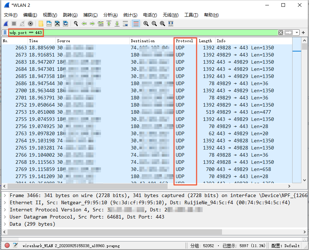Open the recent filters dropdown
This screenshot has height=250, width=309.
(296, 33)
